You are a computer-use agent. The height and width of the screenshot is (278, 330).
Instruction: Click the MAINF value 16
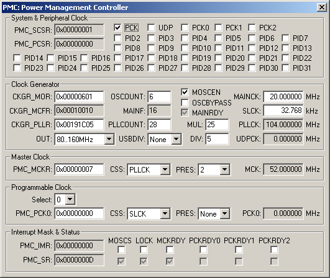(159, 110)
